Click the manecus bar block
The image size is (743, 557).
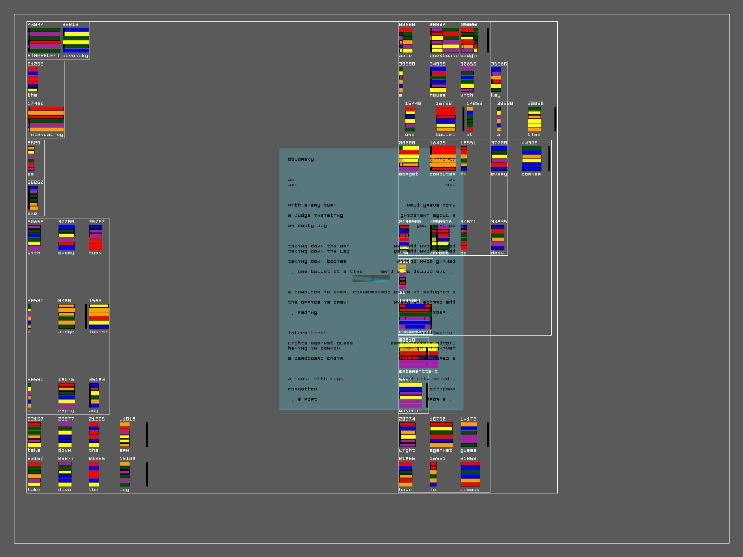point(411,395)
